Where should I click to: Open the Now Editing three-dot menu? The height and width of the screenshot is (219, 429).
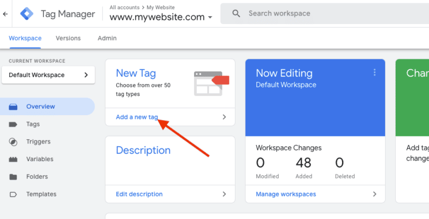point(374,72)
